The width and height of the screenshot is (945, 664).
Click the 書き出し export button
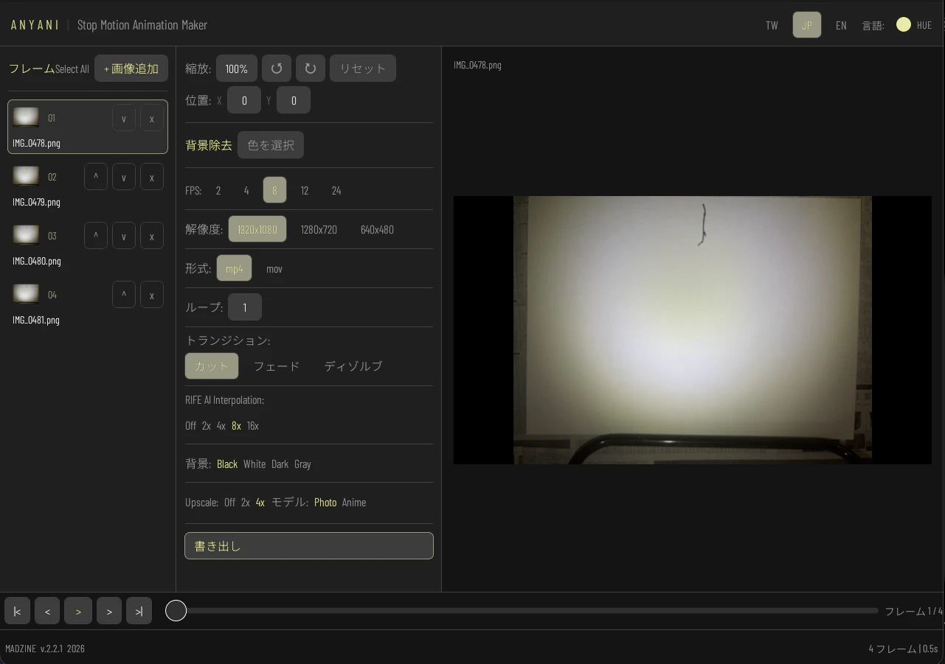pyautogui.click(x=309, y=546)
